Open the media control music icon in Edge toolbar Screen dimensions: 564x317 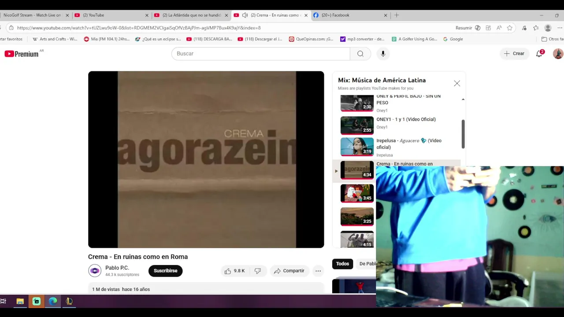point(524,28)
